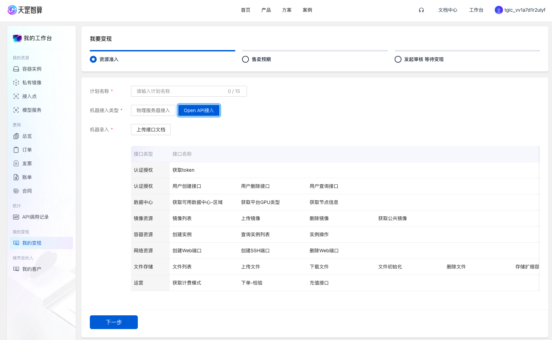Click 获取平台GPU类型 entry

tap(260, 202)
